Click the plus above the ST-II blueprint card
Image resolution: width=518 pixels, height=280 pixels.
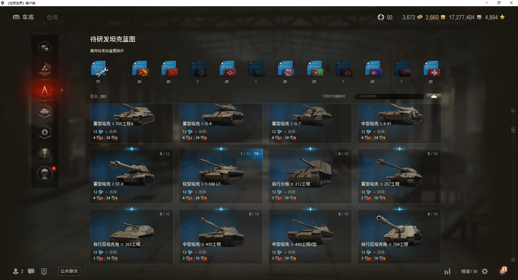pyautogui.click(x=132, y=149)
